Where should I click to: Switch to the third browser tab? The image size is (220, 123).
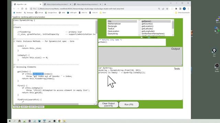click(87, 4)
